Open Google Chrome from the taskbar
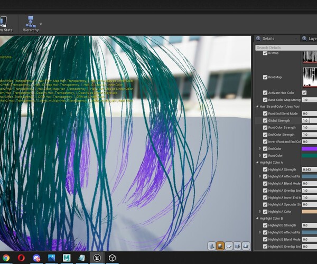The width and height of the screenshot is (317, 264). (6, 258)
